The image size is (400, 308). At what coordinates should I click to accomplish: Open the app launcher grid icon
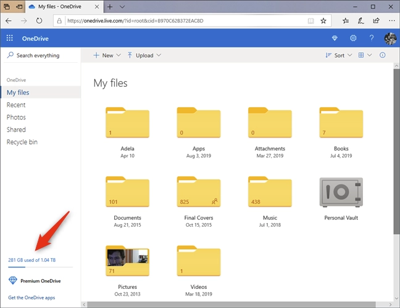coord(10,38)
